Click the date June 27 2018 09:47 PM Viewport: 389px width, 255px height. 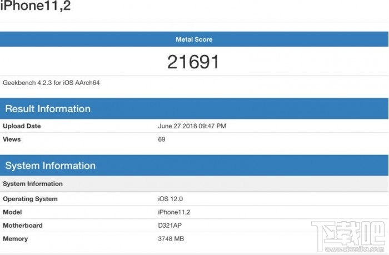192,126
